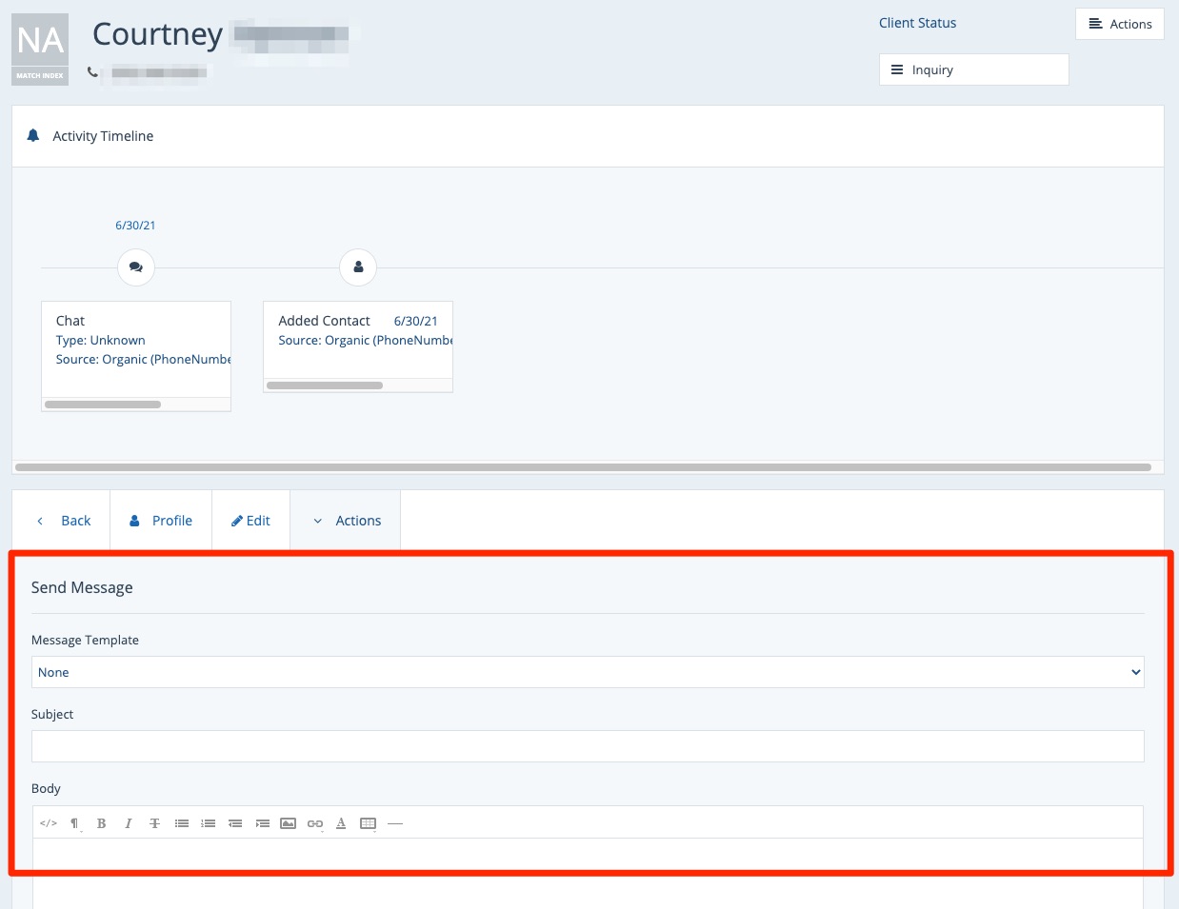
Task: Apply bold formatting in message body
Action: tap(101, 823)
